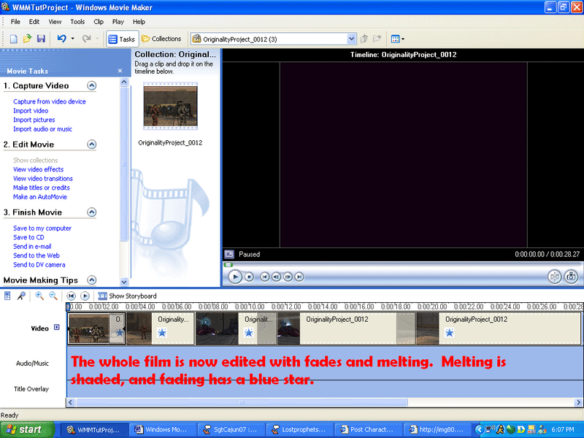Collapse the Capture Video section

coord(91,85)
